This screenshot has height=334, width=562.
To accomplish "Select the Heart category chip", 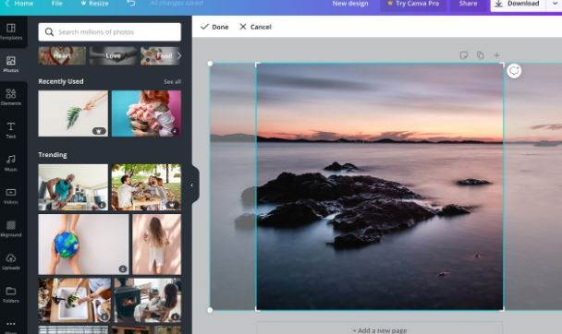I will (62, 55).
